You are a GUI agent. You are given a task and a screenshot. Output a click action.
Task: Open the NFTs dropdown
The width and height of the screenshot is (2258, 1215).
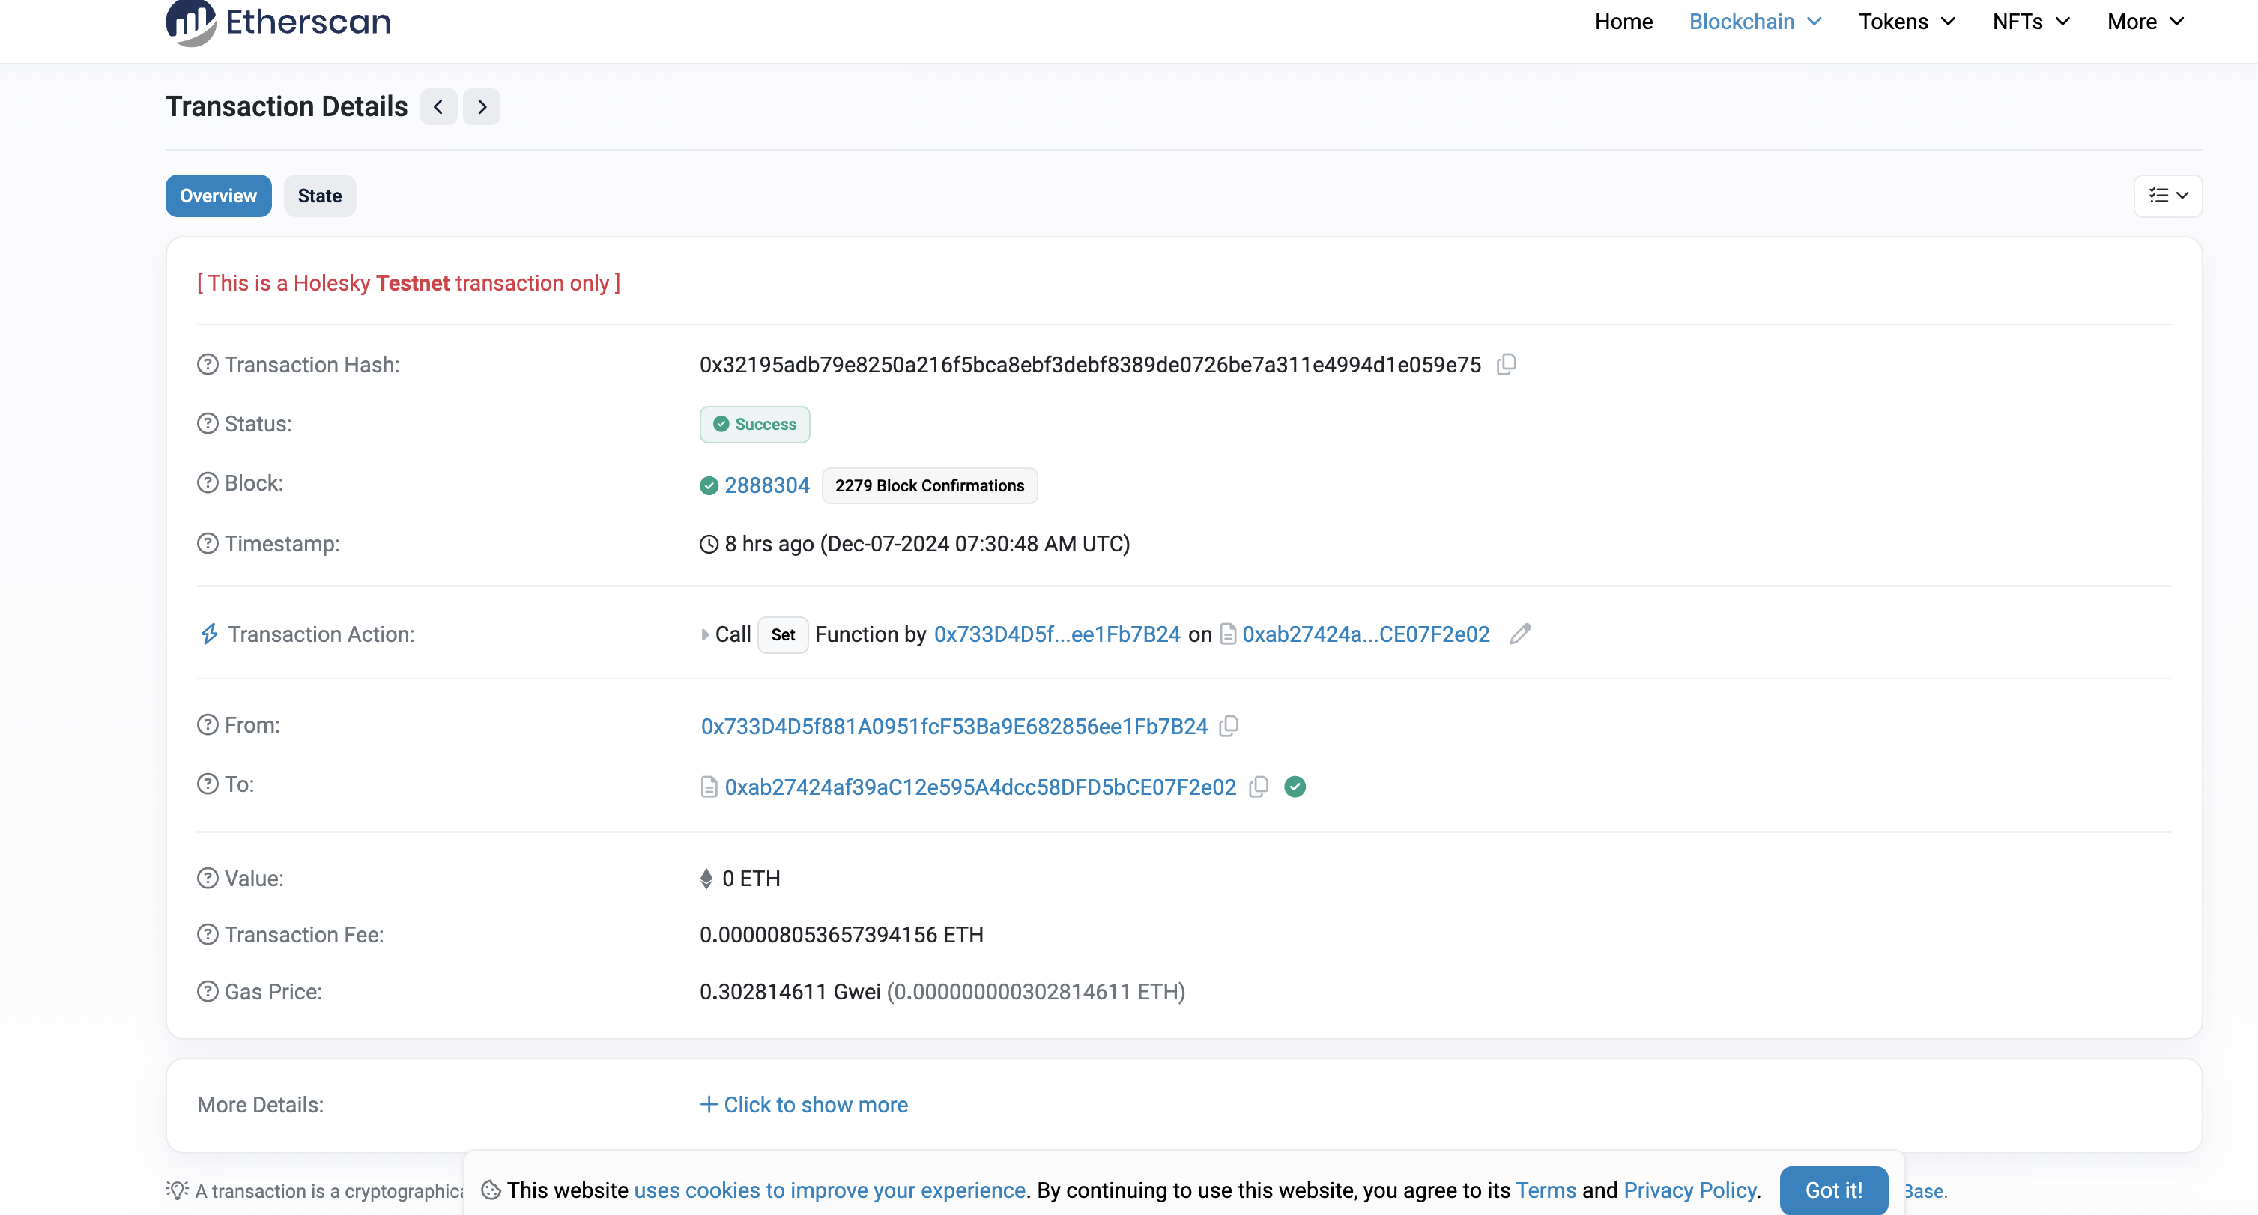[2030, 22]
